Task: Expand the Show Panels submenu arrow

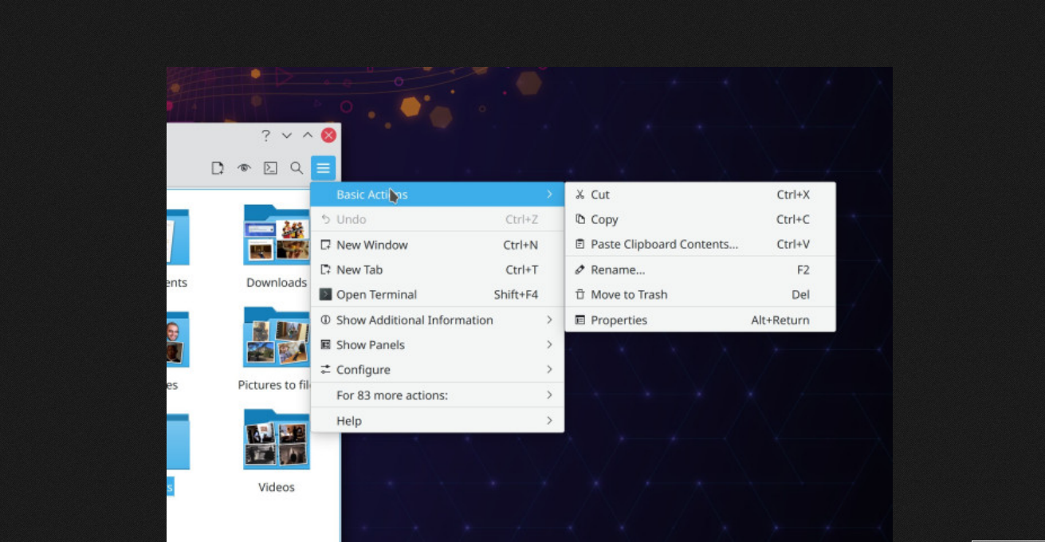Action: pos(549,344)
